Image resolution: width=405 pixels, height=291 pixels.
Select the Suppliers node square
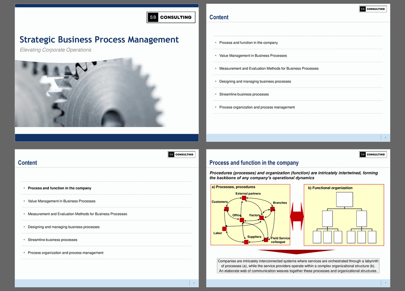tap(246, 242)
